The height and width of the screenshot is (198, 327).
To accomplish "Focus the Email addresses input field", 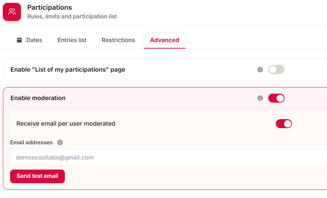I will (x=168, y=157).
